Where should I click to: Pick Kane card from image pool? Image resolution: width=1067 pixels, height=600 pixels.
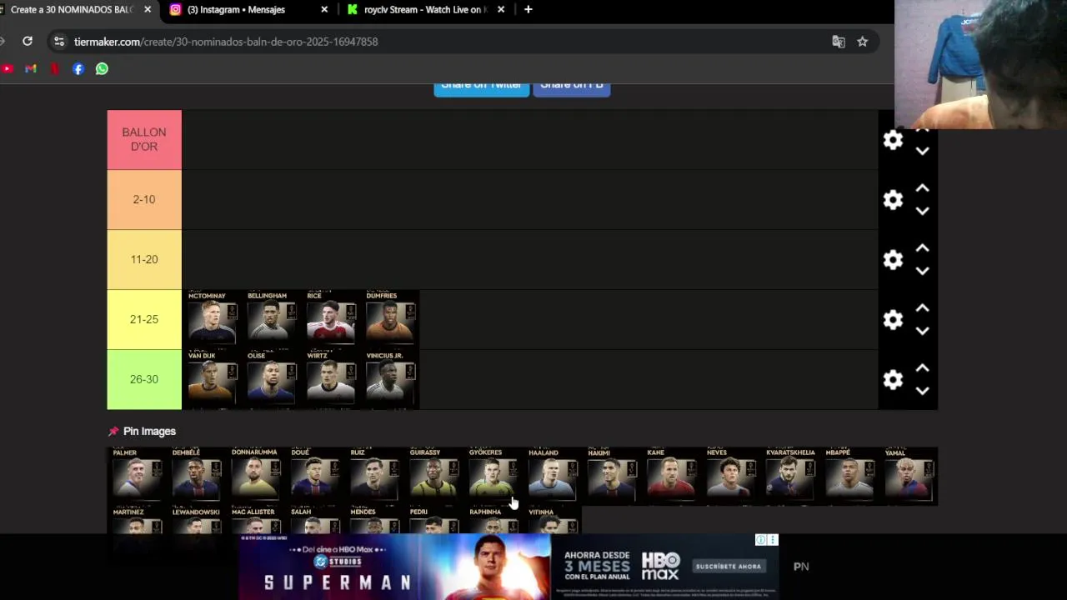pos(670,476)
